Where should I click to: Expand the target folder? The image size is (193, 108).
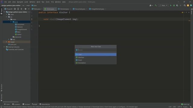point(7,42)
